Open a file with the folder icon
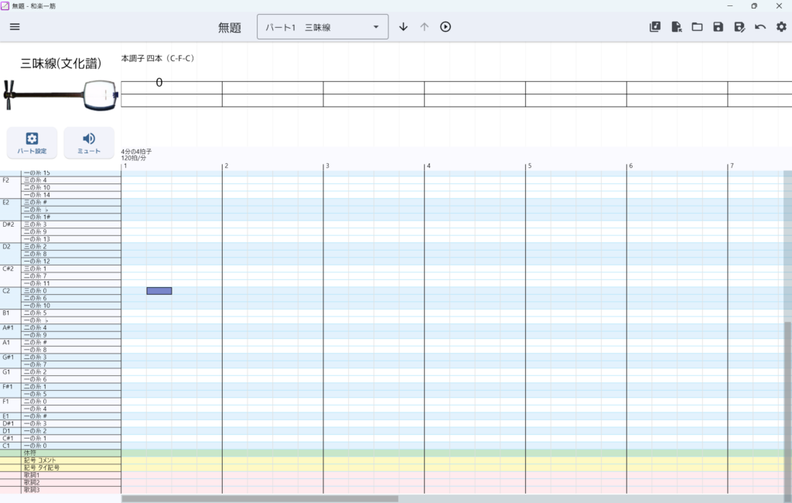 (697, 27)
